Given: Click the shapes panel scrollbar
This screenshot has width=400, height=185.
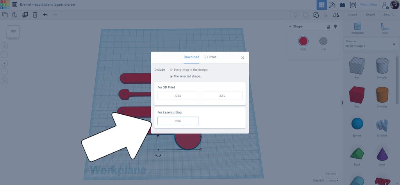Looking at the screenshot, I should [397, 80].
